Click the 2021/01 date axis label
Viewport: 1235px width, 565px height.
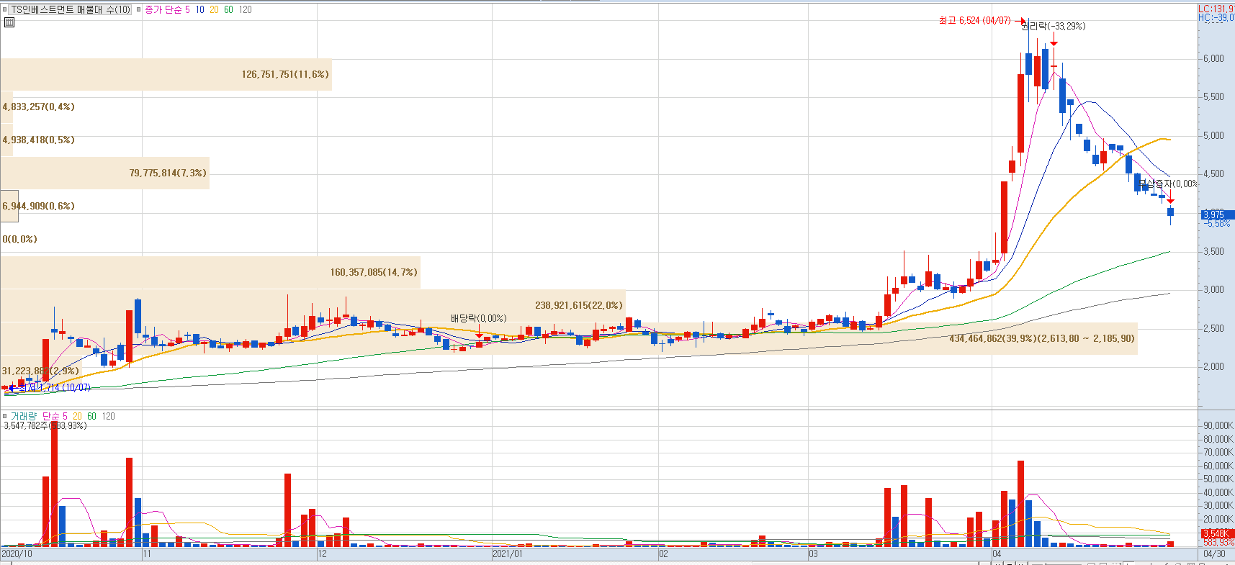[x=508, y=553]
